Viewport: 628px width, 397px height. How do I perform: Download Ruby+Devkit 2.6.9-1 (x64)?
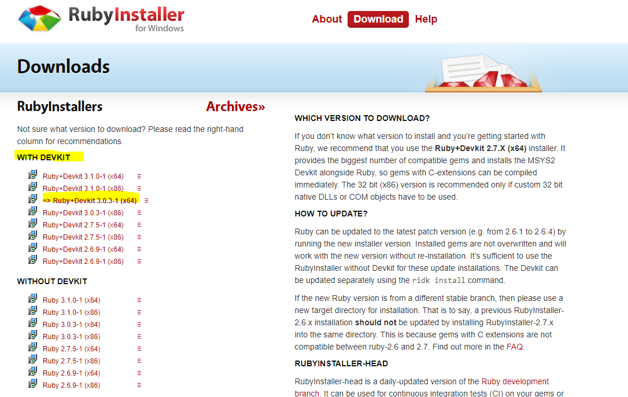tap(83, 249)
